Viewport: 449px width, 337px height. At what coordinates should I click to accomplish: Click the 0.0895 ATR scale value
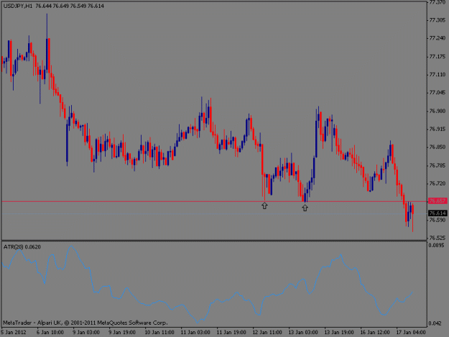pos(436,245)
